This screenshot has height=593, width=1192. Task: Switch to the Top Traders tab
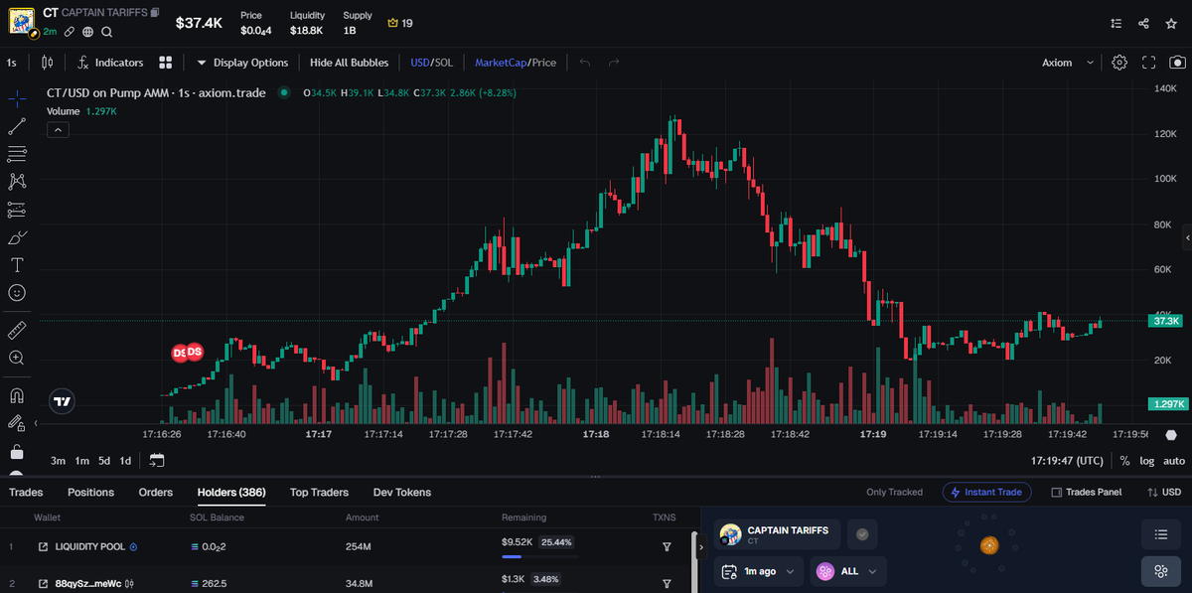click(x=319, y=492)
